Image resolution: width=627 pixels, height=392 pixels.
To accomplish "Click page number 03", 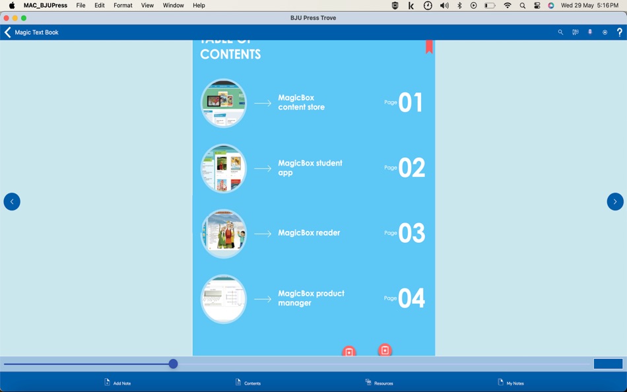I will tap(411, 233).
